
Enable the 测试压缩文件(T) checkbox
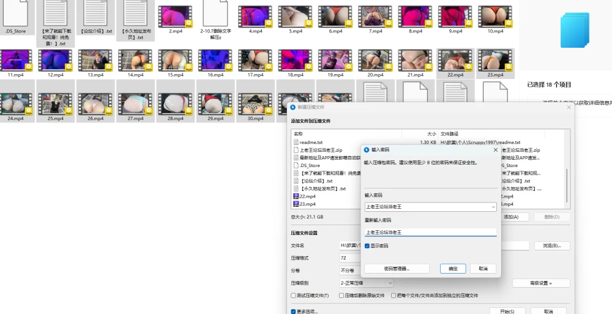[294, 296]
